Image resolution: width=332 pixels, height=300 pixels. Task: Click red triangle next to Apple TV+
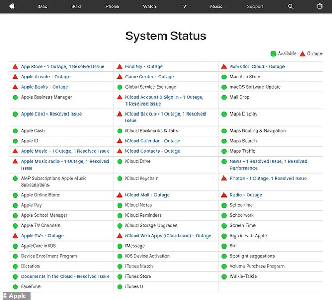coord(15,235)
